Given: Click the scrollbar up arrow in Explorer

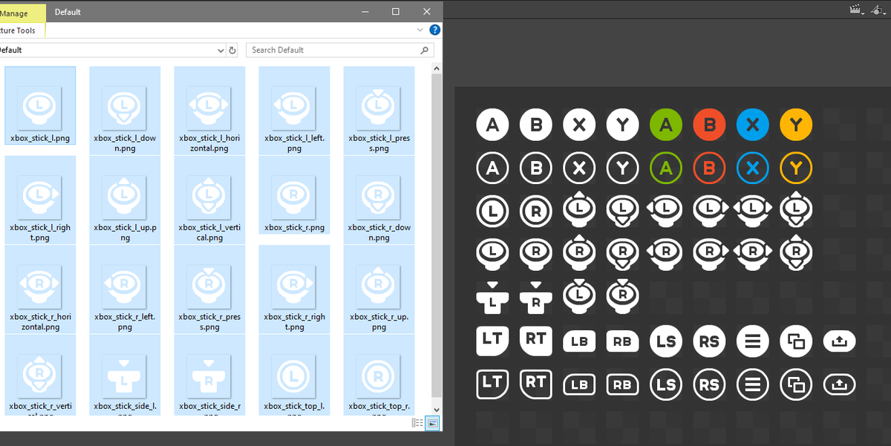Looking at the screenshot, I should 437,68.
